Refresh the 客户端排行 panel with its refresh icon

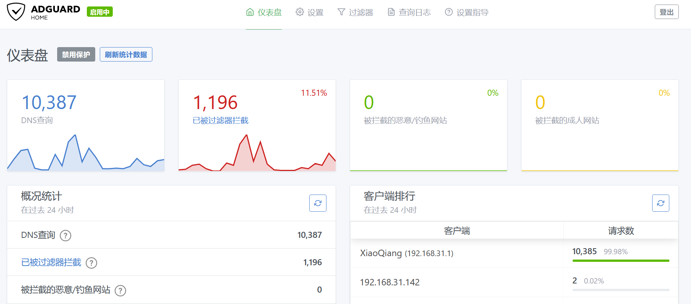[661, 203]
